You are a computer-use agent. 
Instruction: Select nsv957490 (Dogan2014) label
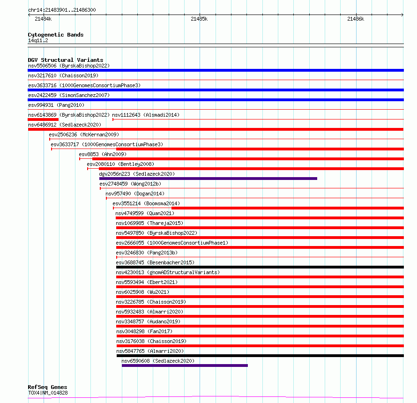[x=135, y=194]
